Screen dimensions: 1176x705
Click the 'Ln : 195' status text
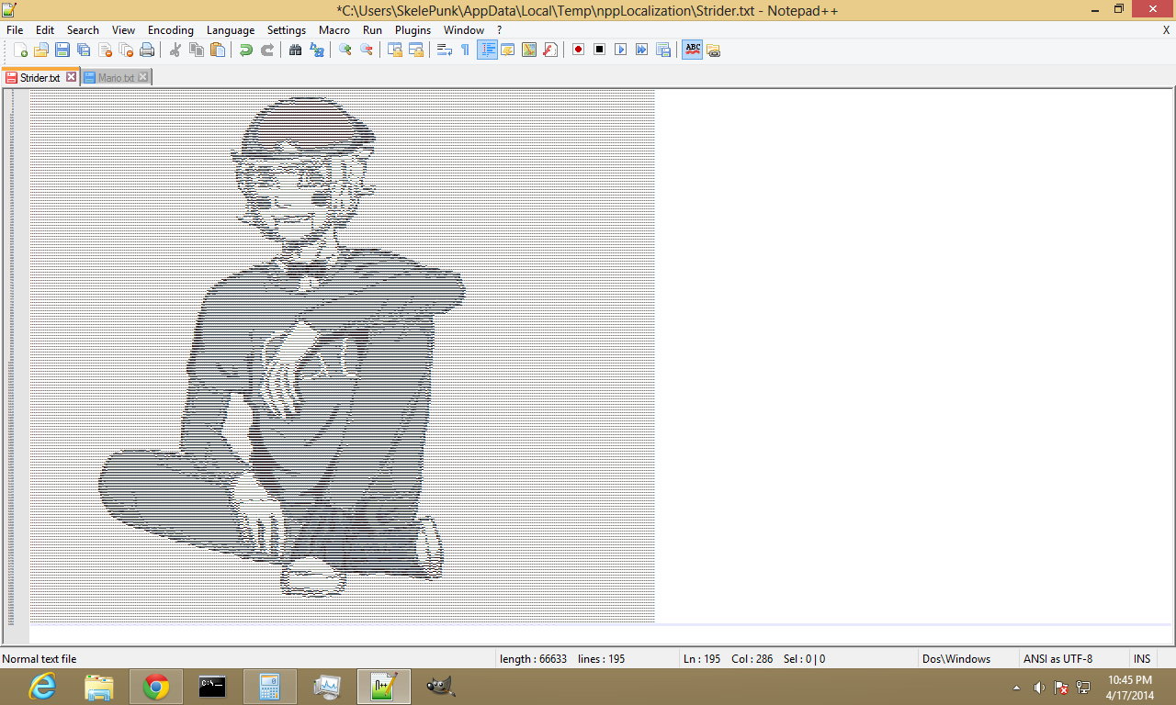[702, 659]
